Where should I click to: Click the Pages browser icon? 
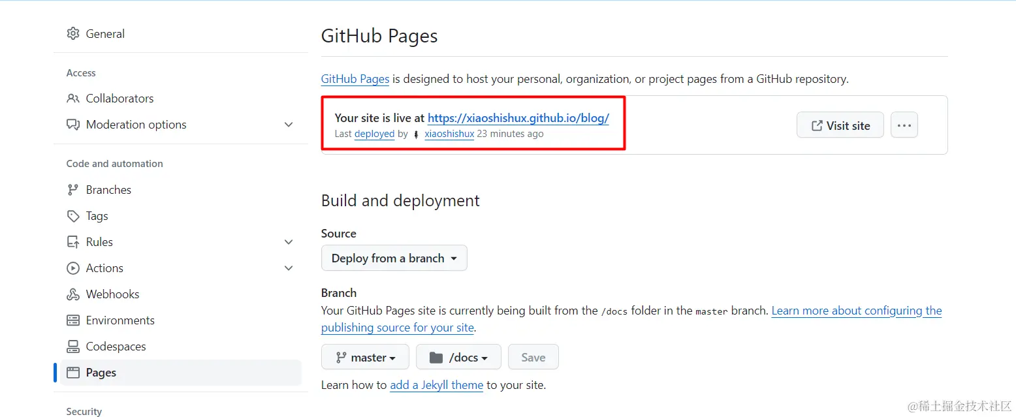(73, 373)
